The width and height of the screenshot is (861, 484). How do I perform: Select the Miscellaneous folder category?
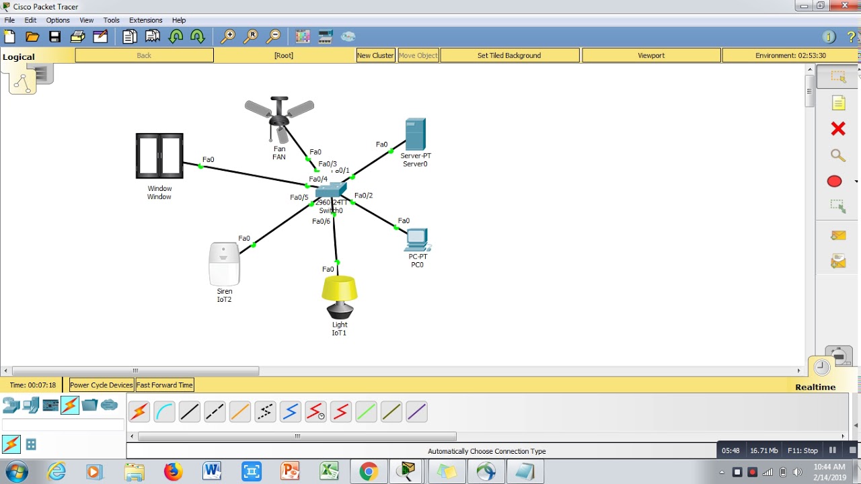coord(89,405)
